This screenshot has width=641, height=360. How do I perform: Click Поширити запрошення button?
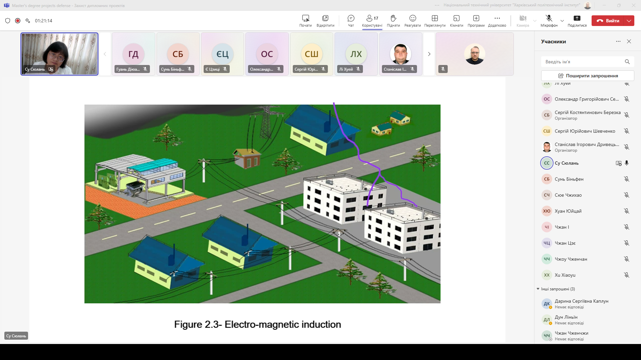point(588,76)
